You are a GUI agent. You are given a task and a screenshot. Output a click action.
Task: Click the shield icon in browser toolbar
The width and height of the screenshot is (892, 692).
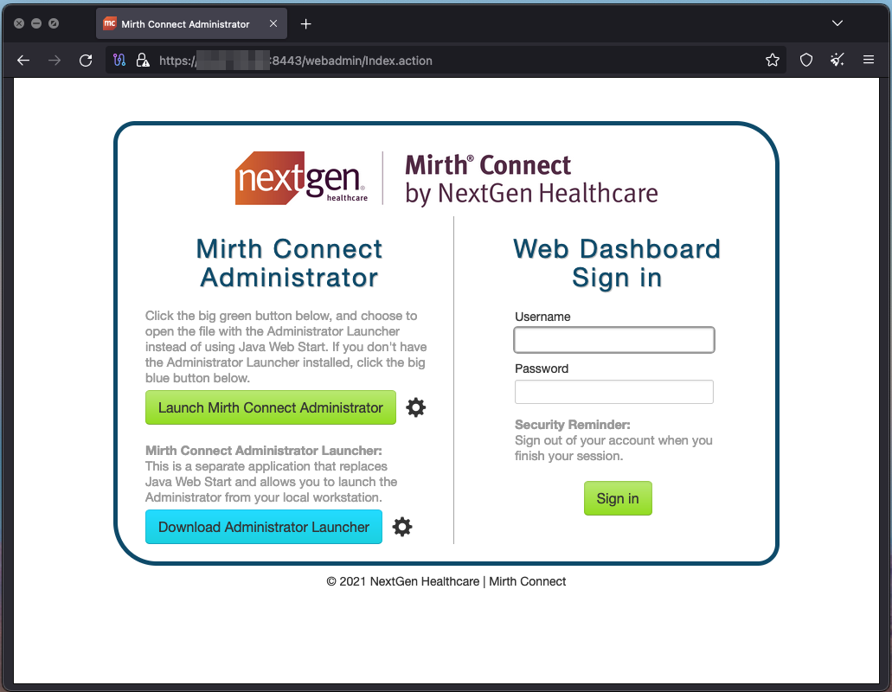pos(806,61)
